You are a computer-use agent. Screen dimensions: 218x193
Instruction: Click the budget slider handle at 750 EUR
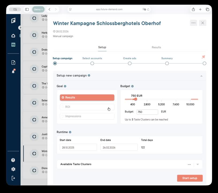click(136, 99)
